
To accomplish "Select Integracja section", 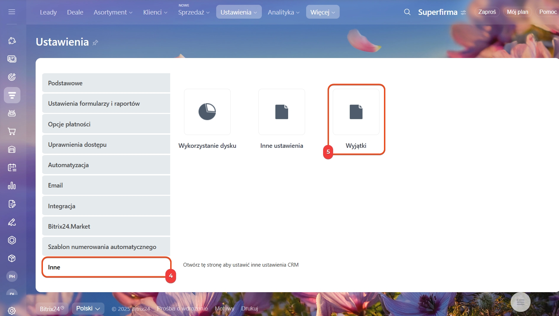I will pos(106,206).
